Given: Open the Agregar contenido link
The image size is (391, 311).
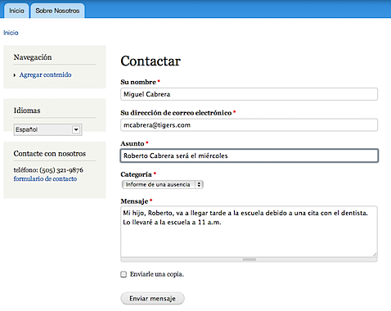Looking at the screenshot, I should tap(45, 74).
